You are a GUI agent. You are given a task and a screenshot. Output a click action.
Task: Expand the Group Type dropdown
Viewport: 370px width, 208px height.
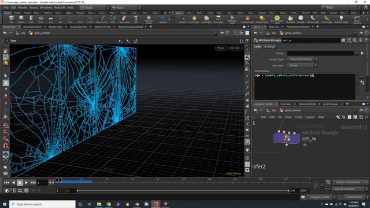coord(302,59)
